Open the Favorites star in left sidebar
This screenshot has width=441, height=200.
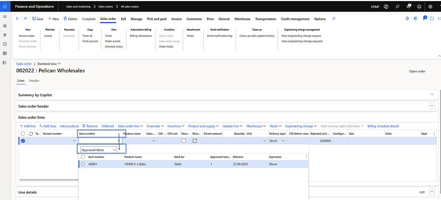point(5,35)
